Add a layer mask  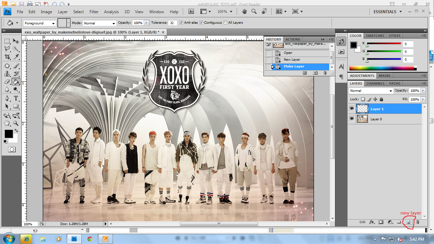(x=381, y=222)
